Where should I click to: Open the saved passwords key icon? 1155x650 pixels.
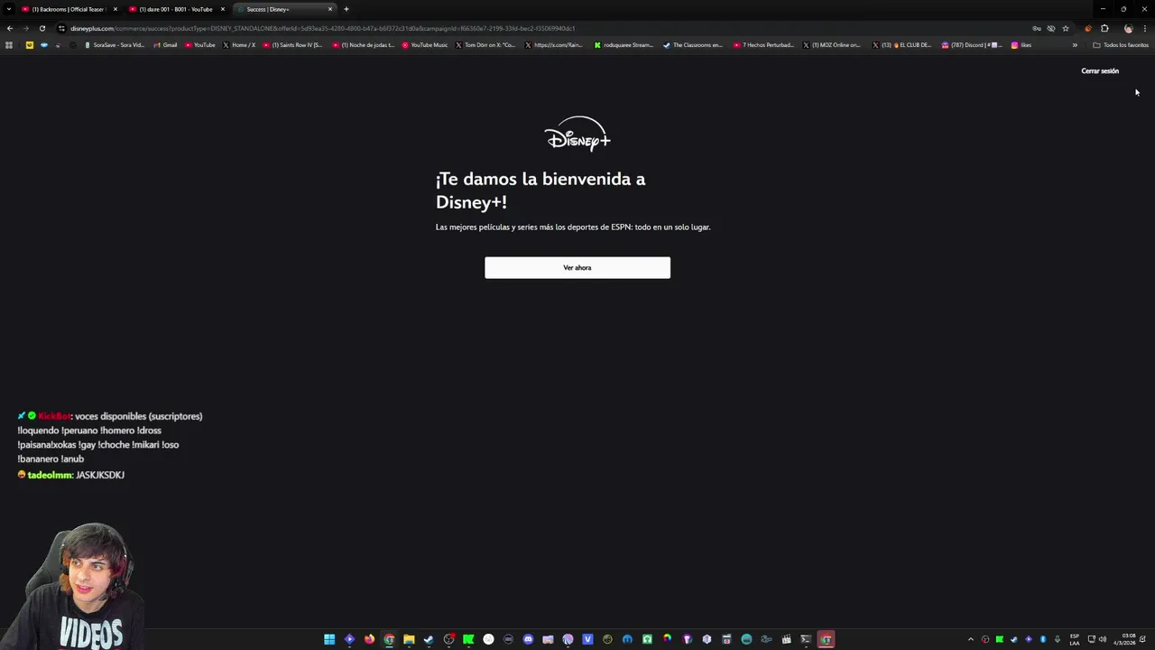pyautogui.click(x=1036, y=28)
